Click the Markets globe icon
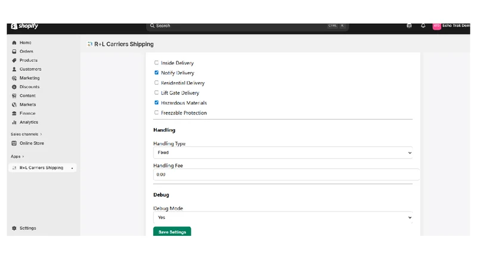This screenshot has height=268, width=477. pos(14,105)
